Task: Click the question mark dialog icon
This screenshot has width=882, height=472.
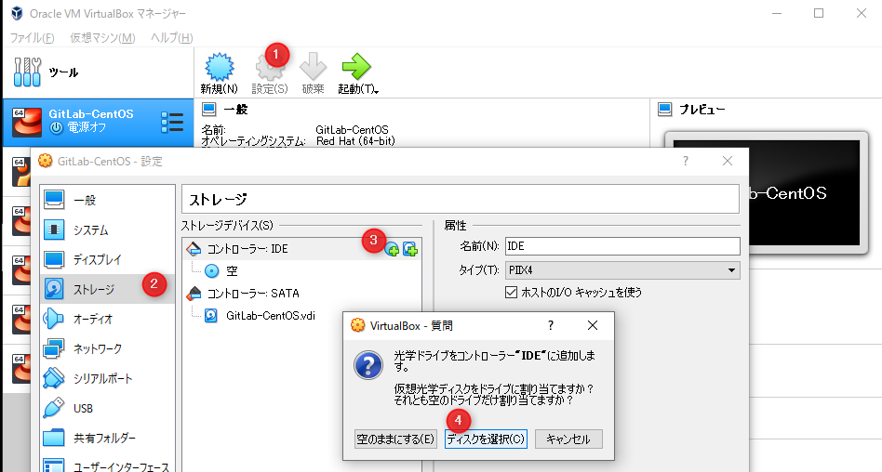Action: [368, 364]
